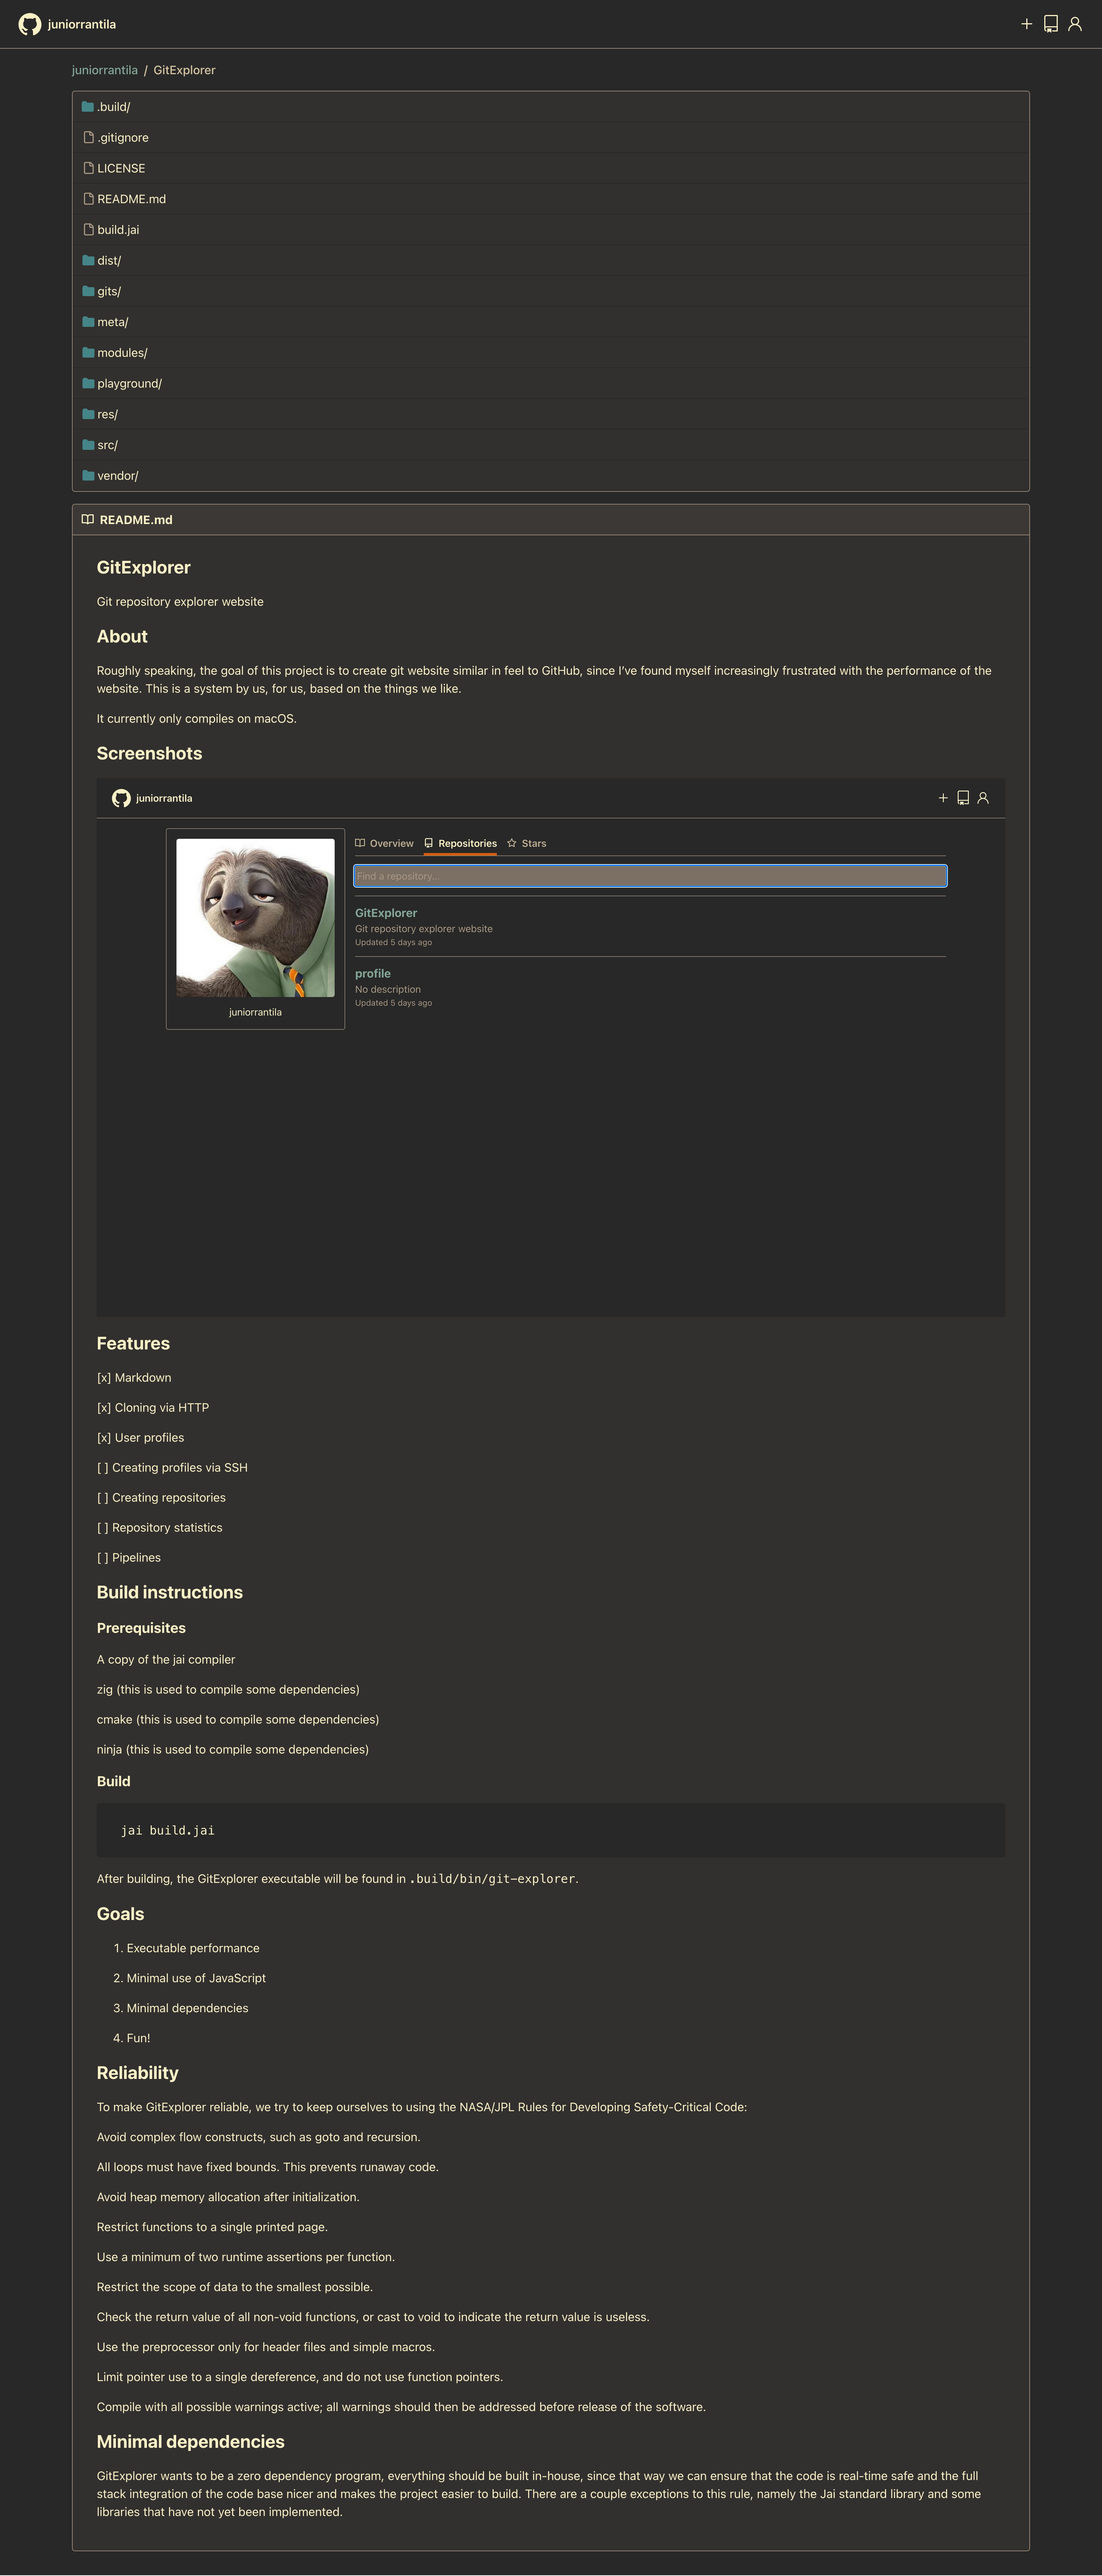Click the GitExplorer README main heading
1102x2576 pixels.
tap(143, 567)
